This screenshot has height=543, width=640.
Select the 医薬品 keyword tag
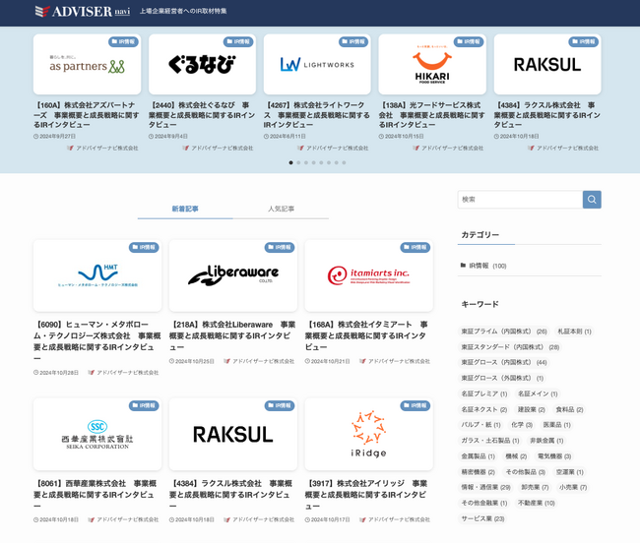pos(556,425)
